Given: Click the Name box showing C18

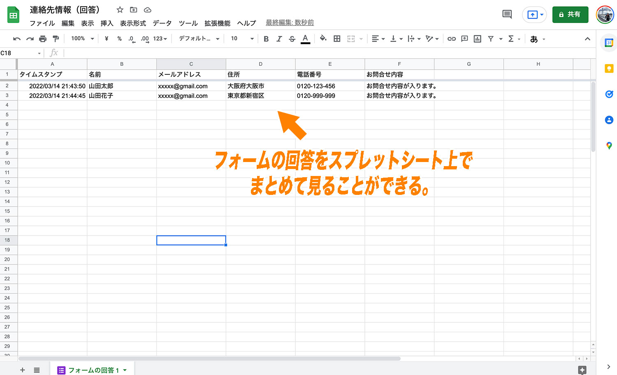Looking at the screenshot, I should pyautogui.click(x=21, y=53).
